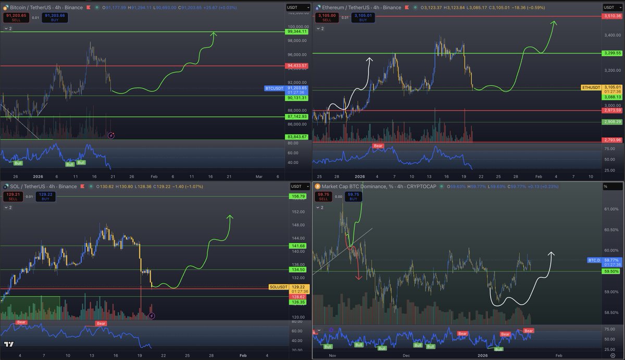Select the 2,908.29 green price level label
Image resolution: width=625 pixels, height=360 pixels.
pos(612,121)
